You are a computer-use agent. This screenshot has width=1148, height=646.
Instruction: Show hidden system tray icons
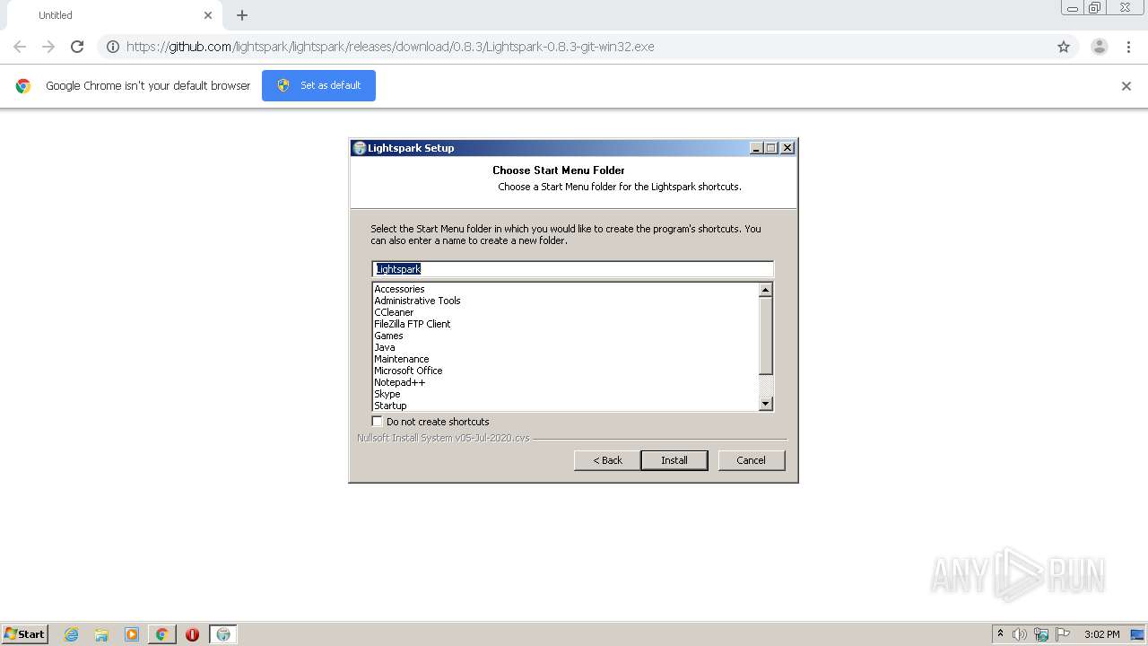pos(1000,633)
